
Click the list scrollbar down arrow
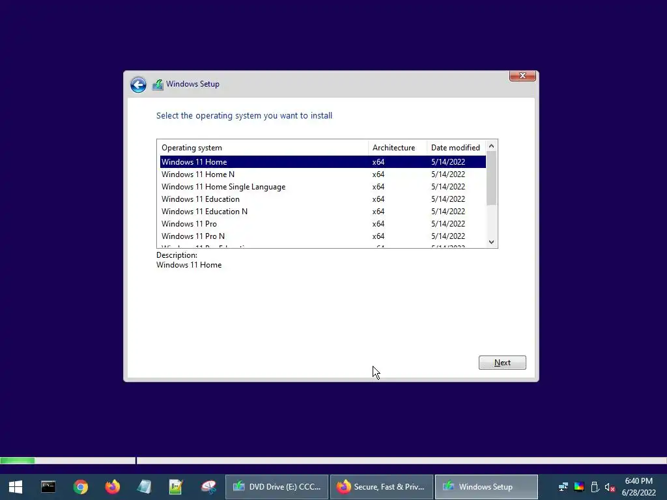(491, 242)
